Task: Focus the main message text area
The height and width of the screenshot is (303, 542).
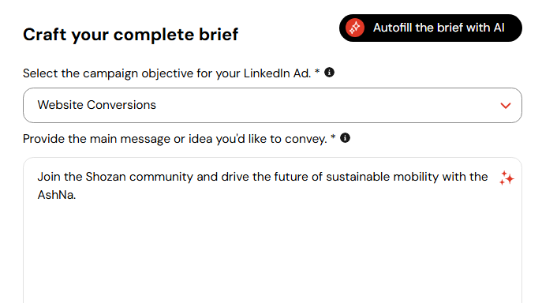Action: tap(272, 230)
